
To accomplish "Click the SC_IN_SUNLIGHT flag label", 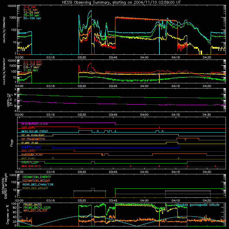I will click(x=33, y=135).
